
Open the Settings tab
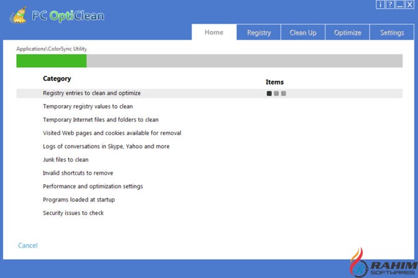392,32
